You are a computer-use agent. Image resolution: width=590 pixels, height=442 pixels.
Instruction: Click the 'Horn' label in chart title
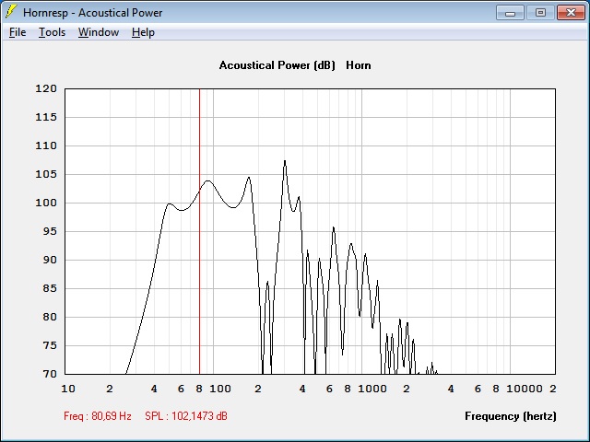[359, 65]
